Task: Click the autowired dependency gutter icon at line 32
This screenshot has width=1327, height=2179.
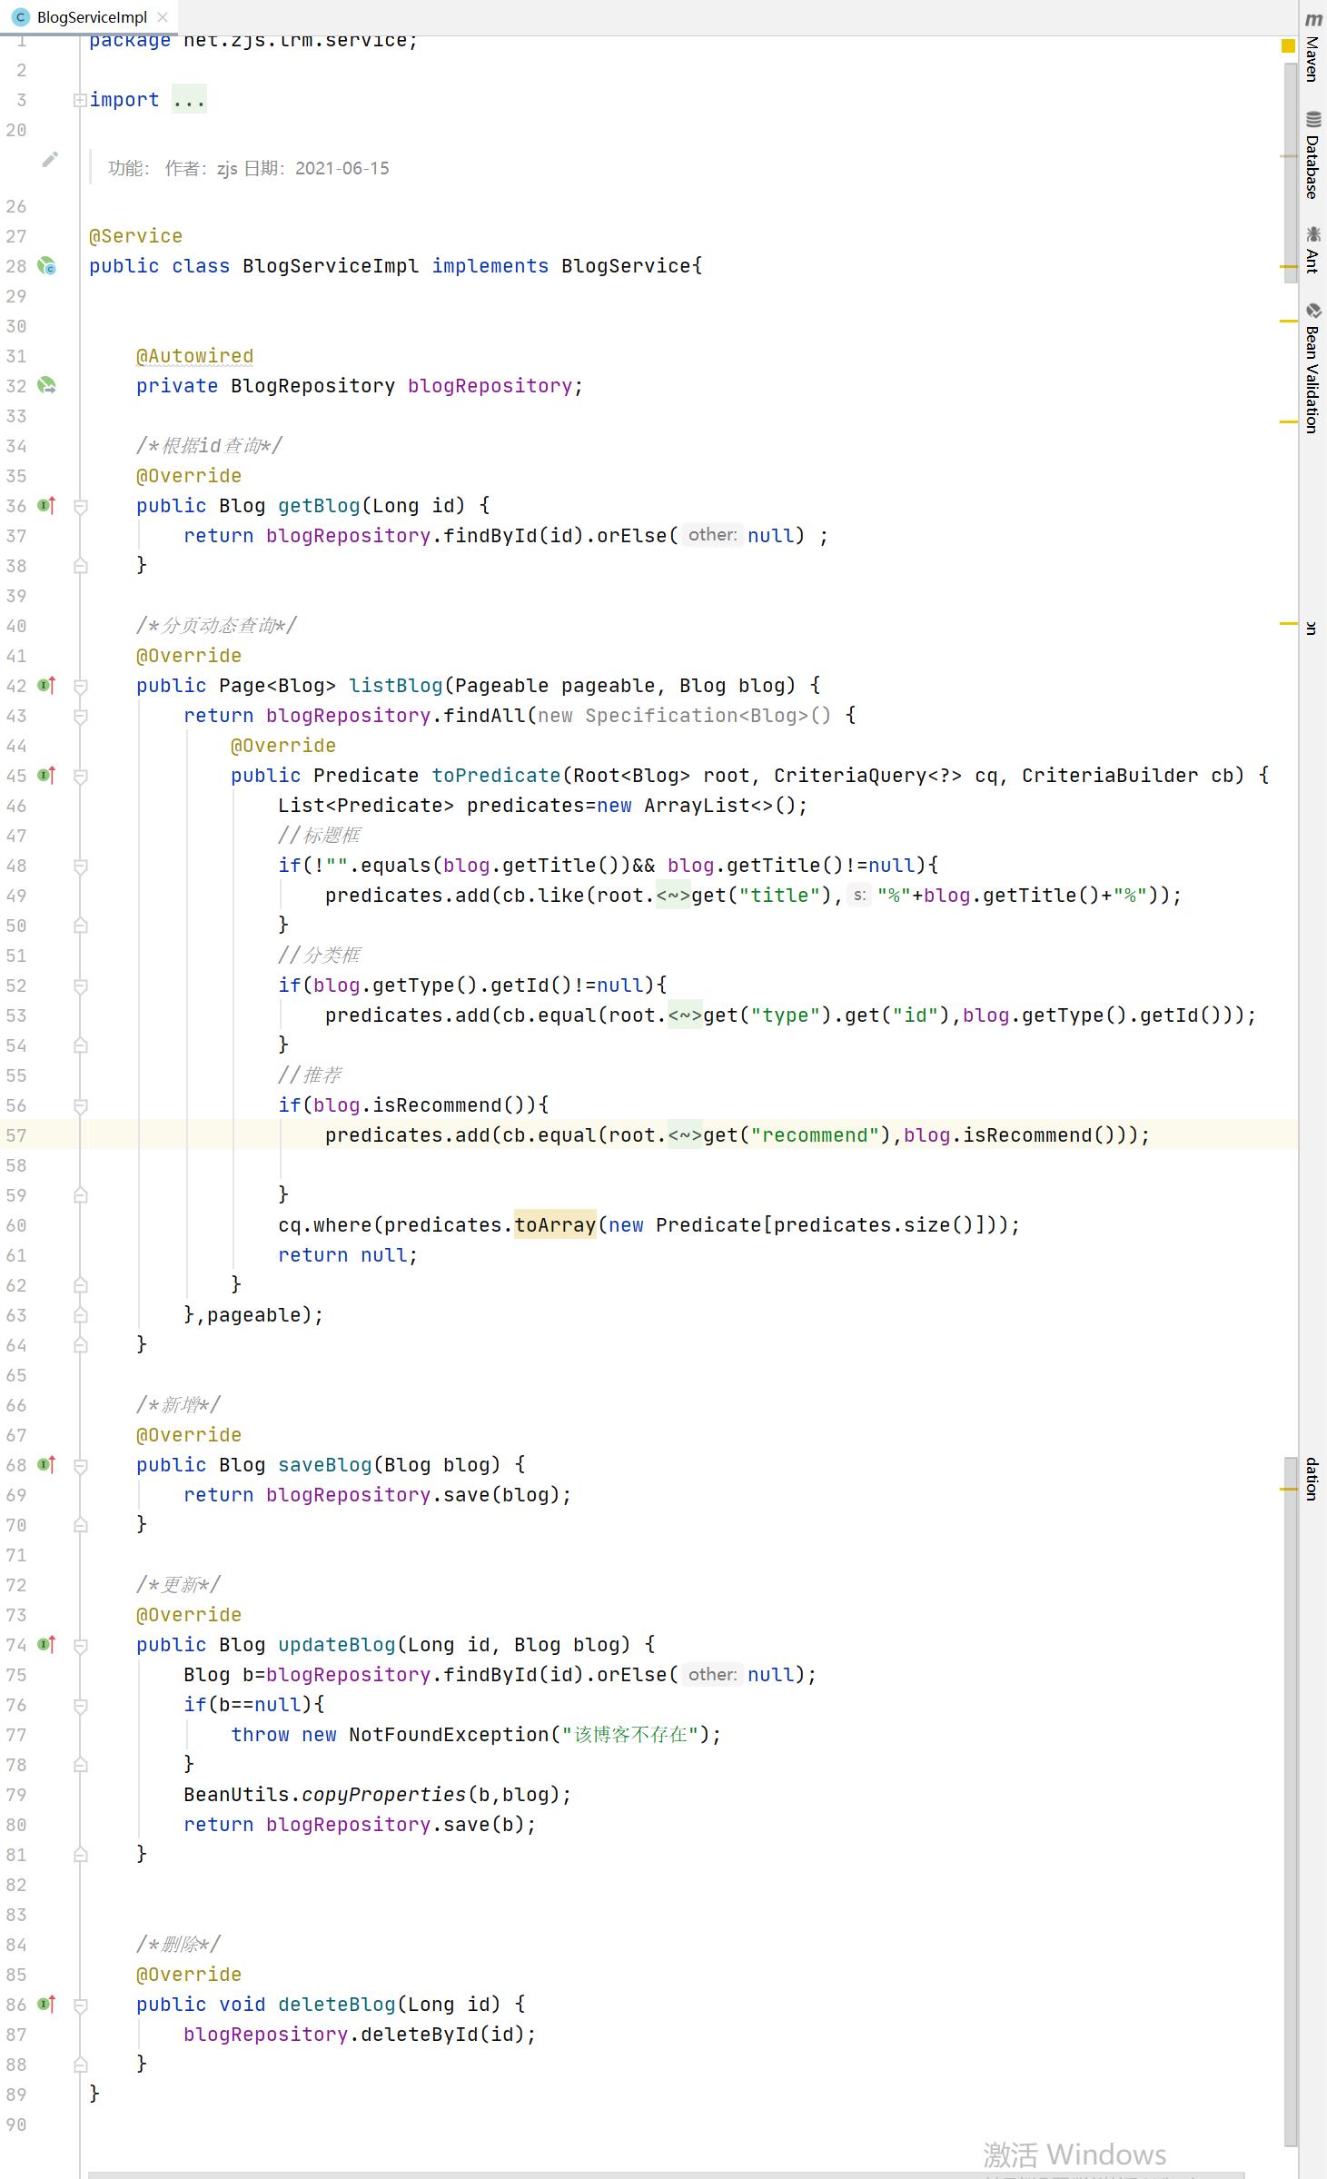Action: (x=46, y=386)
